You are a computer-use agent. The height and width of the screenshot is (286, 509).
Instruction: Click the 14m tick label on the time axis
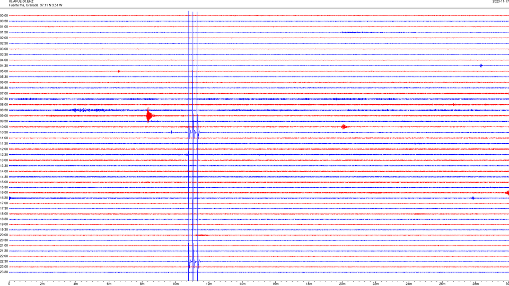coord(242,284)
